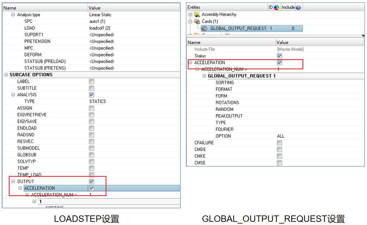Uncheck the Status checkbox

tap(280, 56)
